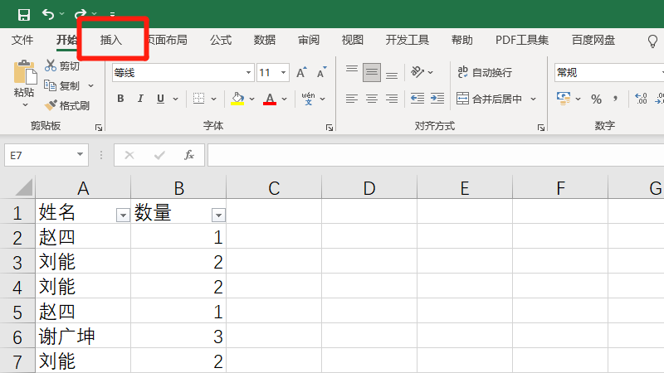Viewport: 664px width, 373px height.
Task: Click the Redo arrow icon
Action: pos(81,14)
